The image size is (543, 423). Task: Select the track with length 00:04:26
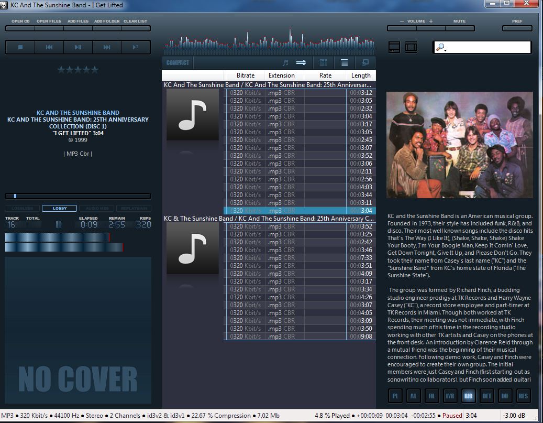click(300, 297)
